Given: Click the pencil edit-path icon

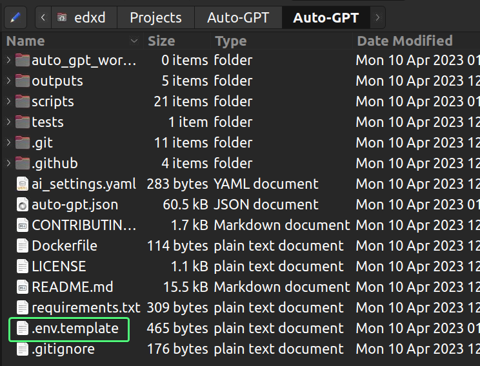Looking at the screenshot, I should (15, 17).
